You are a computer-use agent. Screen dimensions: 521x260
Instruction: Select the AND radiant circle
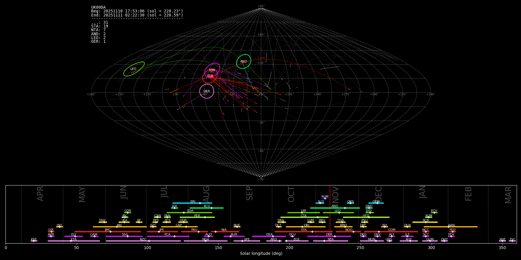pyautogui.click(x=244, y=61)
